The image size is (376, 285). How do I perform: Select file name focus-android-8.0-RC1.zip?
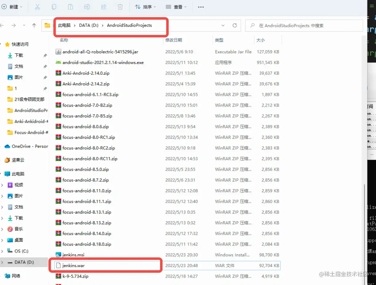(x=89, y=137)
